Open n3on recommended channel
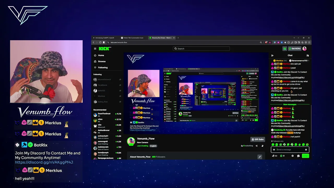This screenshot has height=188, width=334. [108, 120]
